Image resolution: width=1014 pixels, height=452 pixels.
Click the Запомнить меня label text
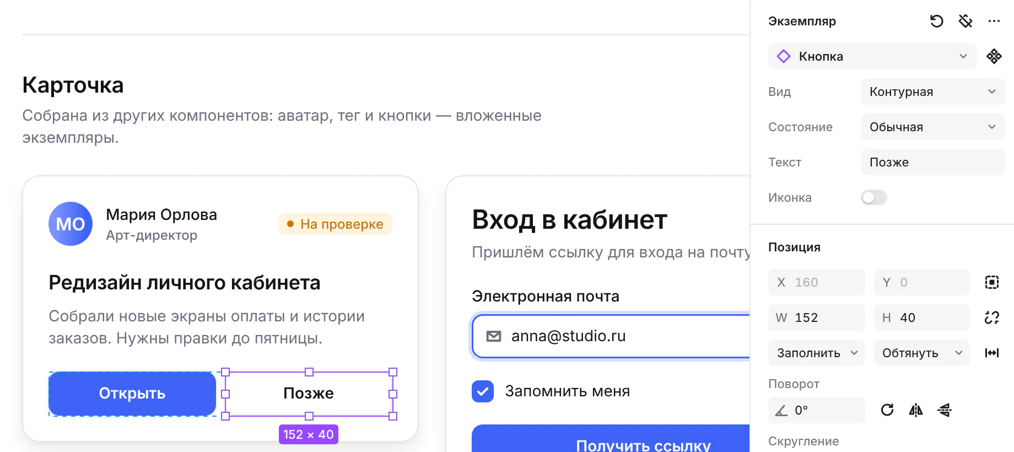[568, 391]
